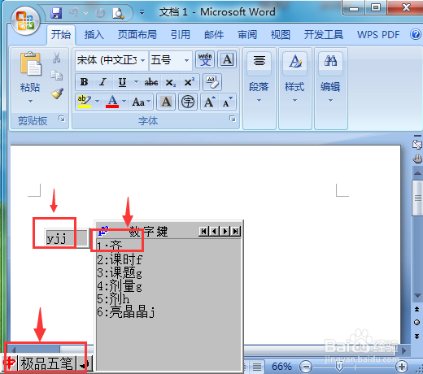
Task: Go to next page of IME candidates
Action: [225, 231]
